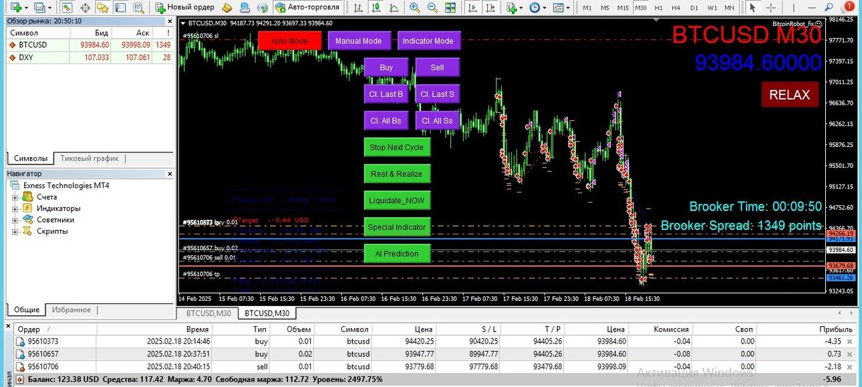The width and height of the screenshot is (862, 387).
Task: Open the virtual hosting cloud icon
Action: [x=245, y=7]
